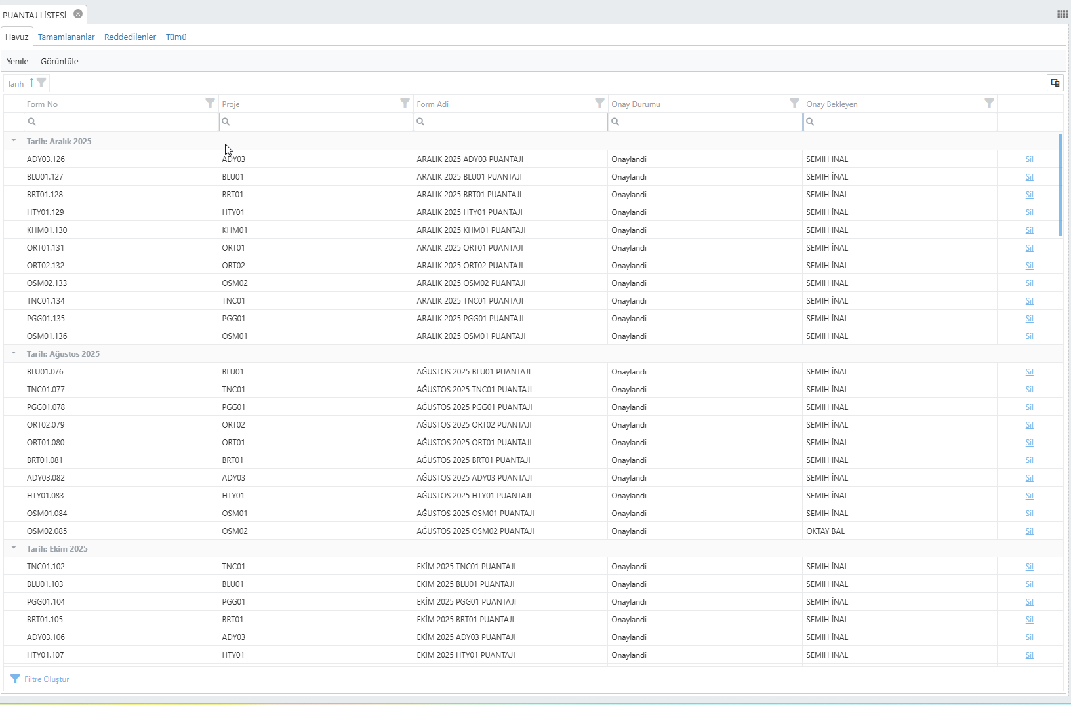Click the Onay Bekleyen column filter icon
1071x705 pixels.
989,103
